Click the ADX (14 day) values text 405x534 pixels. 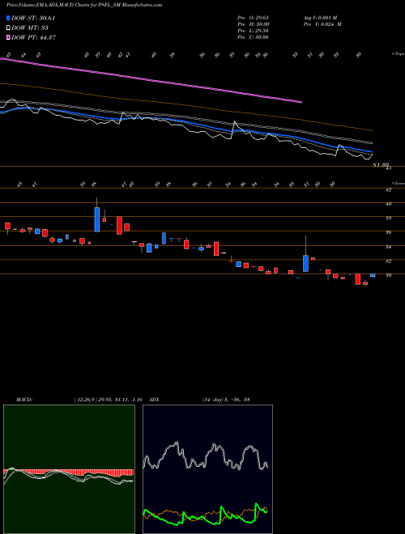point(226,400)
